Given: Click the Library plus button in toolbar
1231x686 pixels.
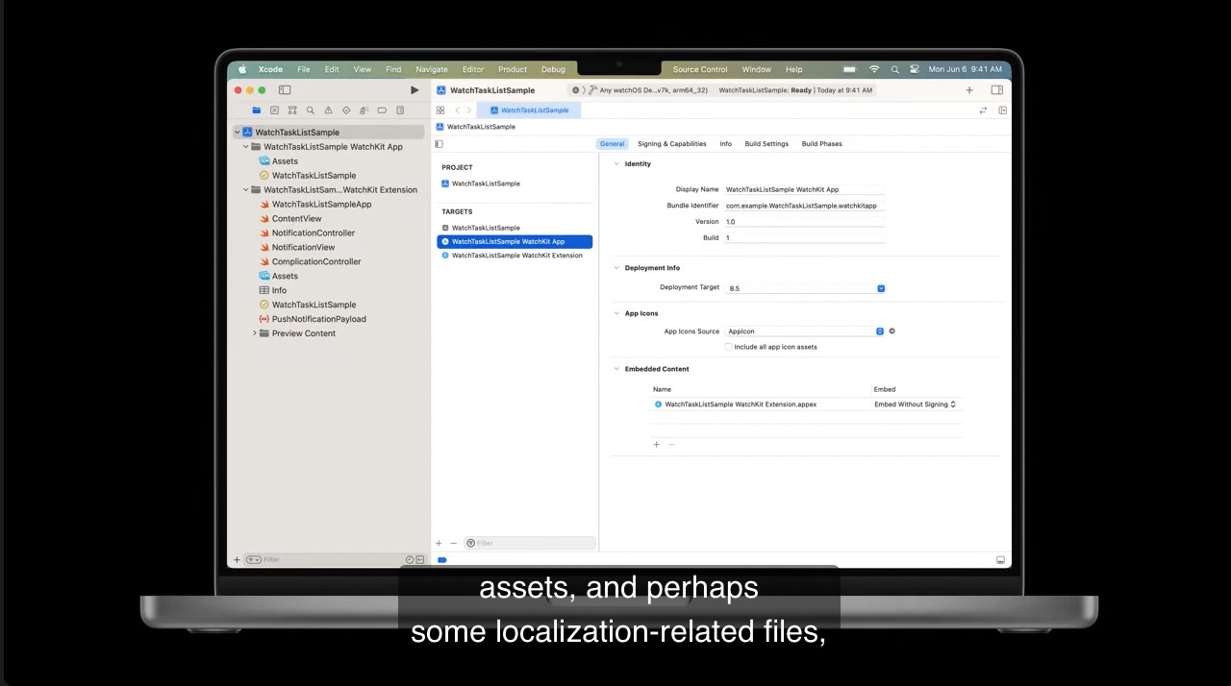Looking at the screenshot, I should click(969, 90).
